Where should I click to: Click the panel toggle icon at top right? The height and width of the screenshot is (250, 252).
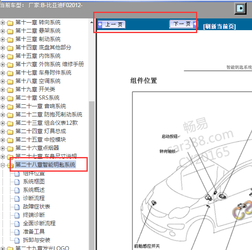240,8
